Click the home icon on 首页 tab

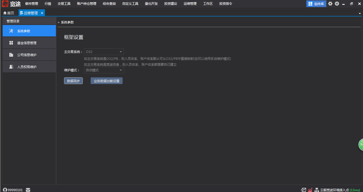pyautogui.click(x=5, y=13)
